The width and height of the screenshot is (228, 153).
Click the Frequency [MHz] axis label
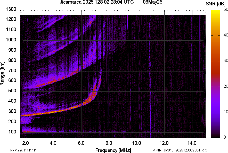click(x=113, y=150)
